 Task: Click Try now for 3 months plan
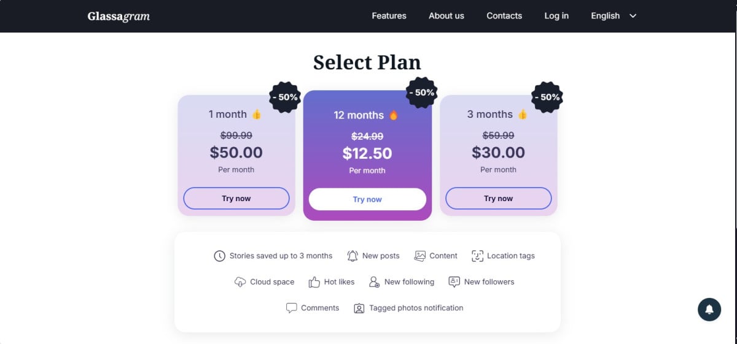498,199
